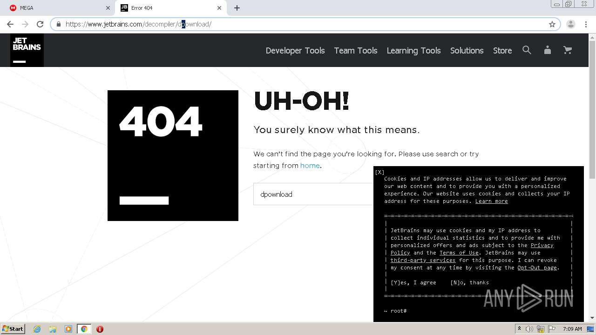Open the Learn more link

(491, 201)
